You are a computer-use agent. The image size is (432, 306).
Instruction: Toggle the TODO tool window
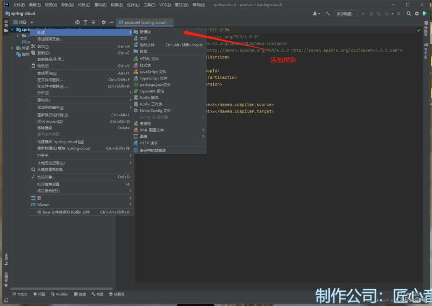(19, 294)
